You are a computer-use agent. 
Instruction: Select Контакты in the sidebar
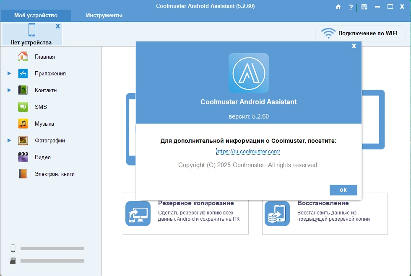tap(46, 90)
